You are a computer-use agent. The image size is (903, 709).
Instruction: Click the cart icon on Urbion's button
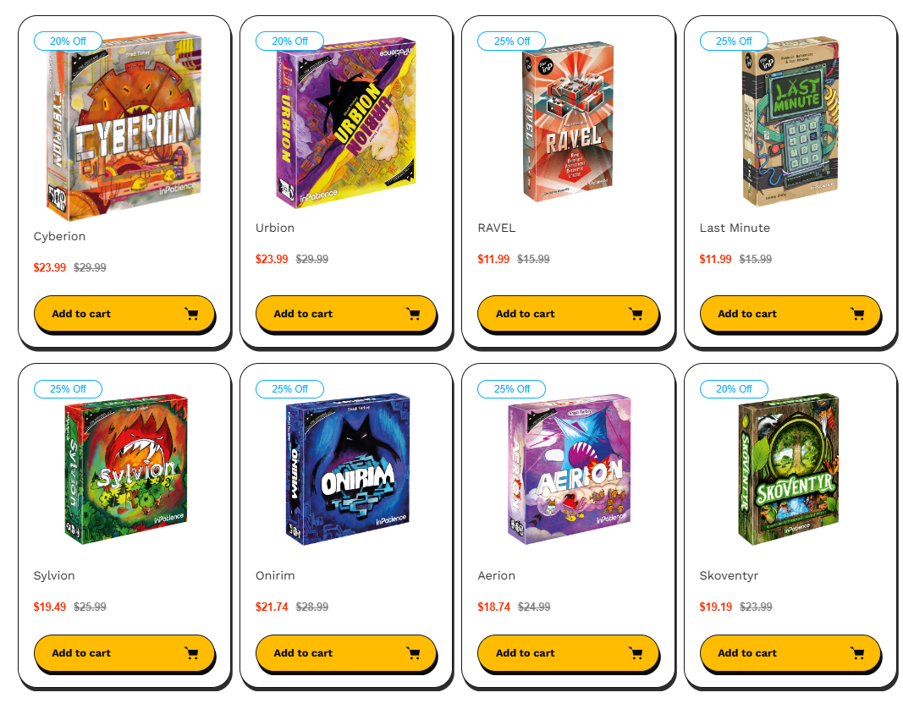pos(414,314)
